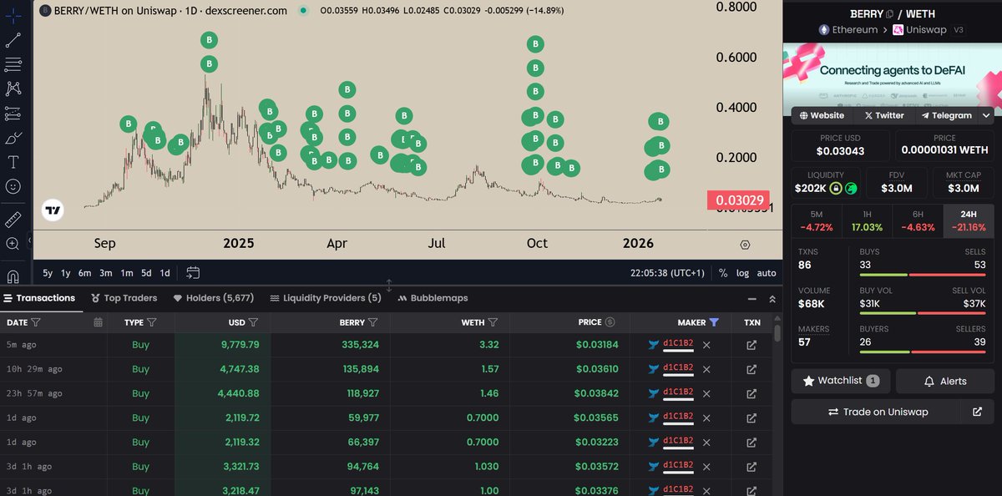Select the trend line drawing tool
The height and width of the screenshot is (496, 1002).
click(13, 40)
